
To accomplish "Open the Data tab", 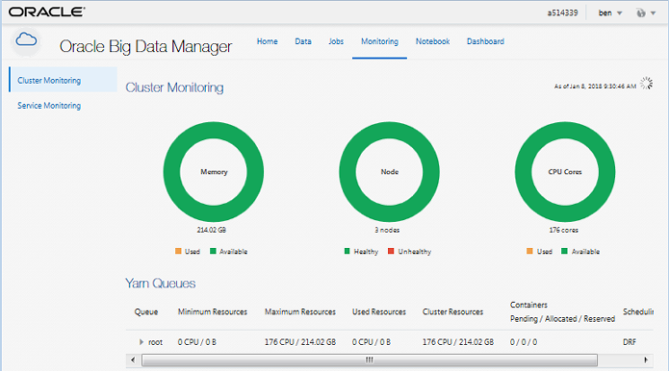I will (303, 41).
